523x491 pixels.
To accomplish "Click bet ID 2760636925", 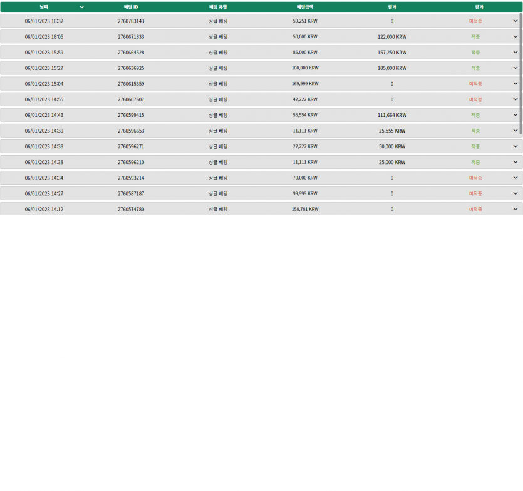I will [131, 68].
